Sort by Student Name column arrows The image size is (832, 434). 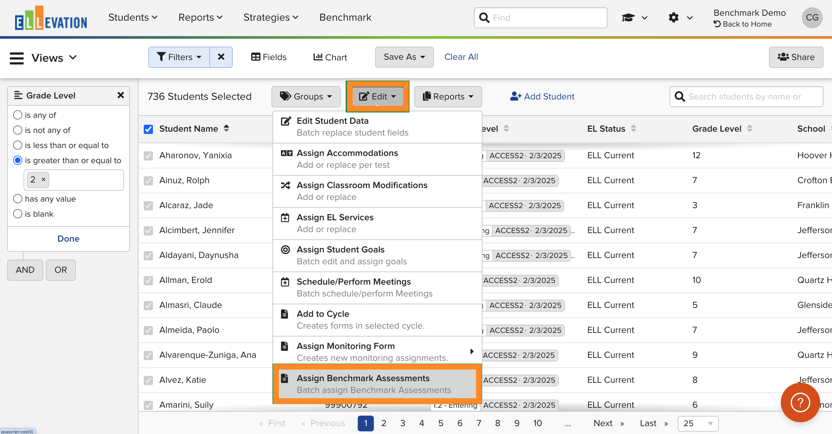pos(226,128)
